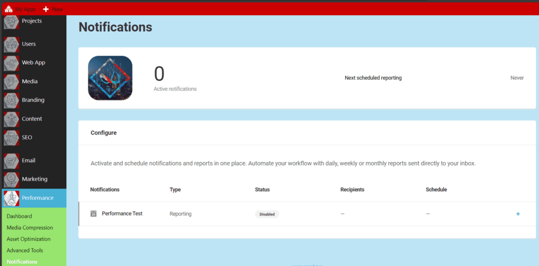
Task: Select Advanced Tools submenu item
Action: coord(25,251)
